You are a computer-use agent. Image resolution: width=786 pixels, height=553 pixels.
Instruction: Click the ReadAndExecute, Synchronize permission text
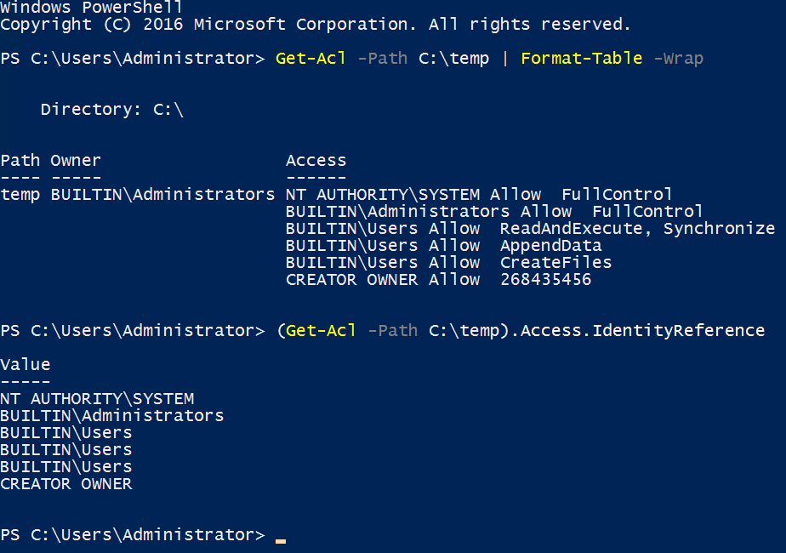point(637,228)
